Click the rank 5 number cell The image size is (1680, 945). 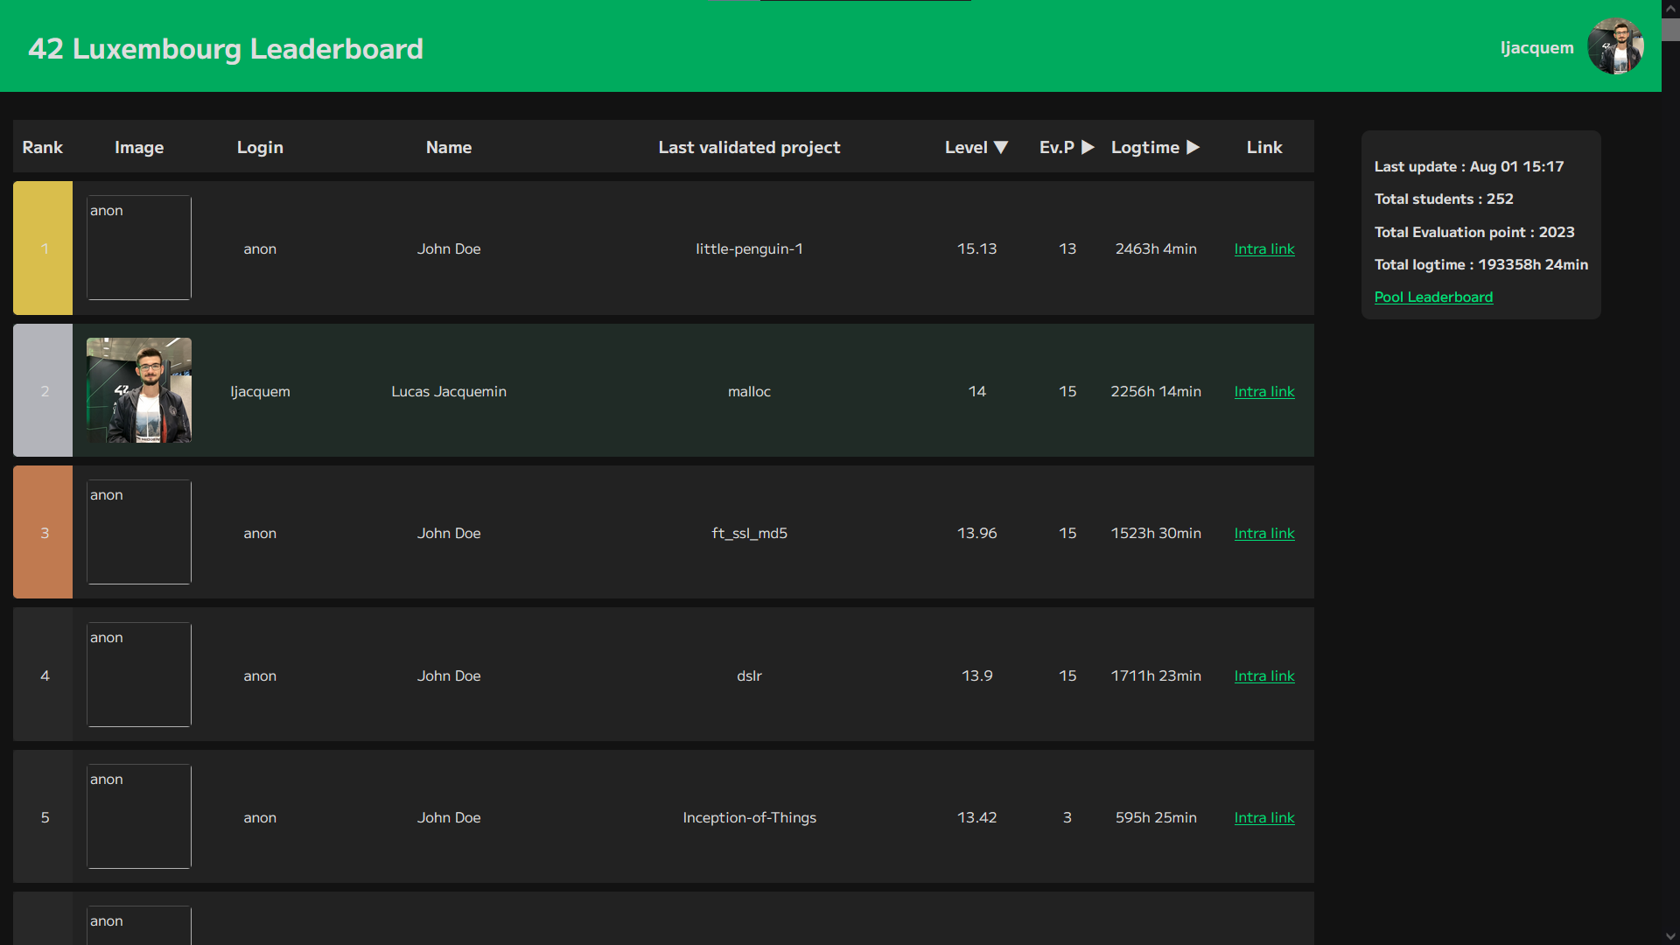(x=45, y=816)
